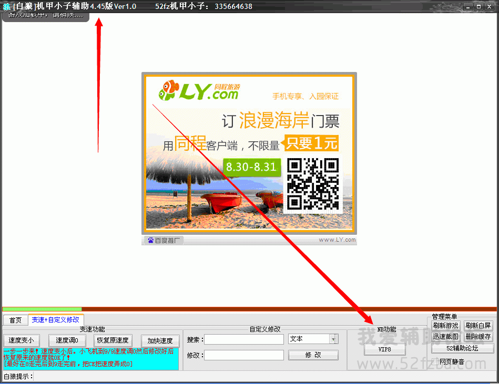Screen dimensions: 499x384
Task: Click the green 8.30-8.31 date badge
Action: (251, 167)
